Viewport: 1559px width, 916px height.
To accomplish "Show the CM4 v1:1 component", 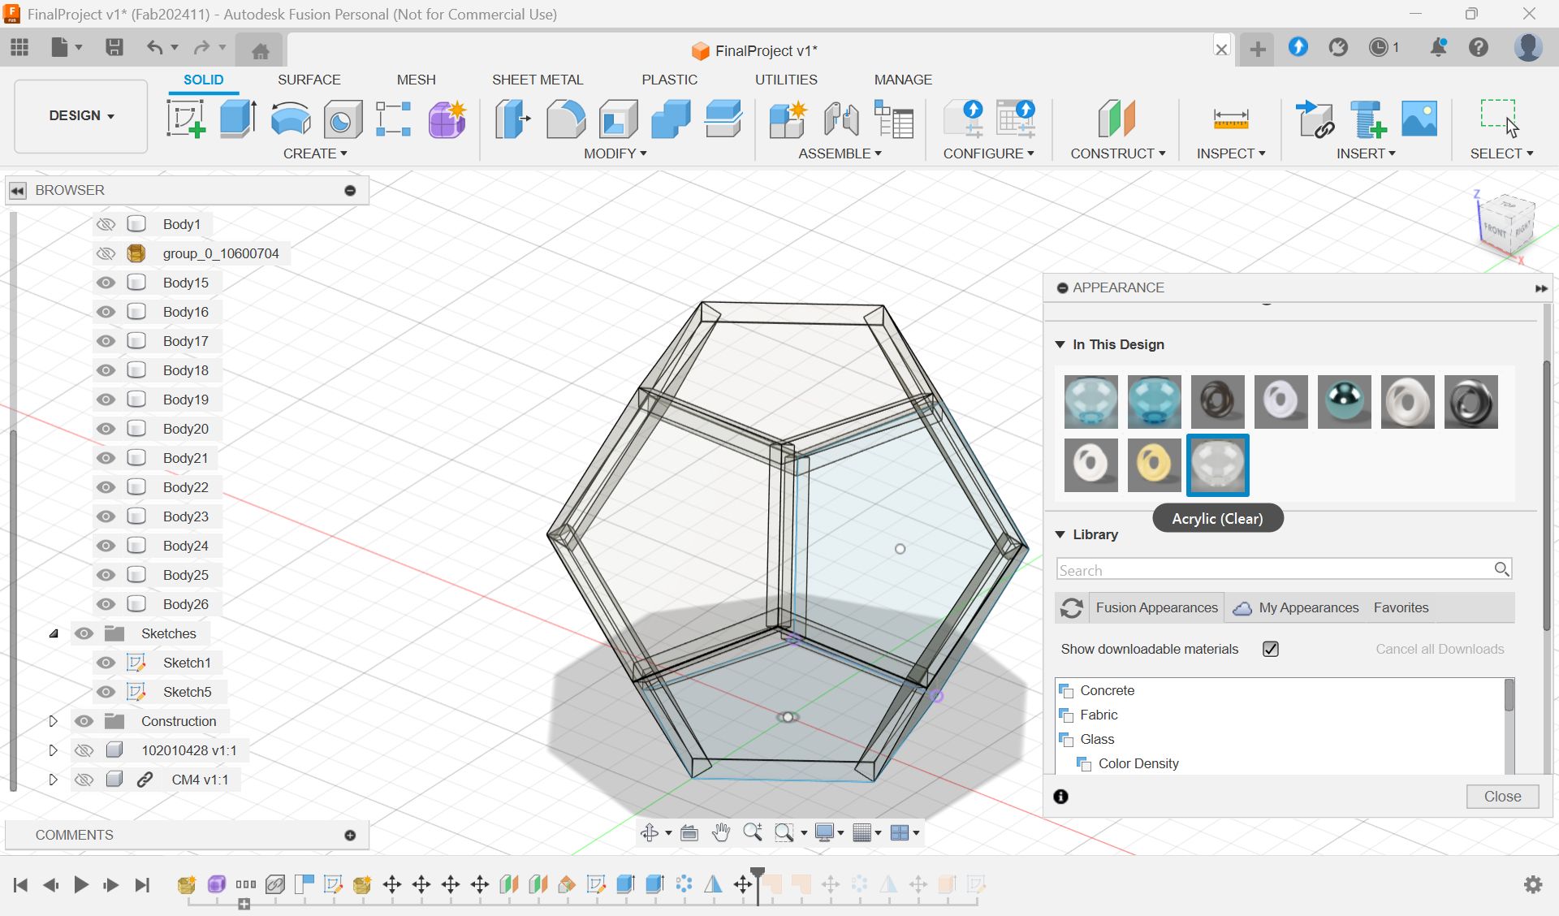I will [x=84, y=780].
